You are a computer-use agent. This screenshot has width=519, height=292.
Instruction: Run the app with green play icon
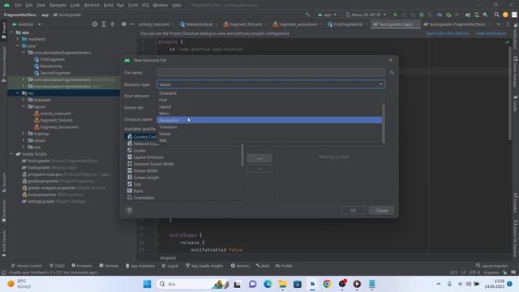pos(396,15)
